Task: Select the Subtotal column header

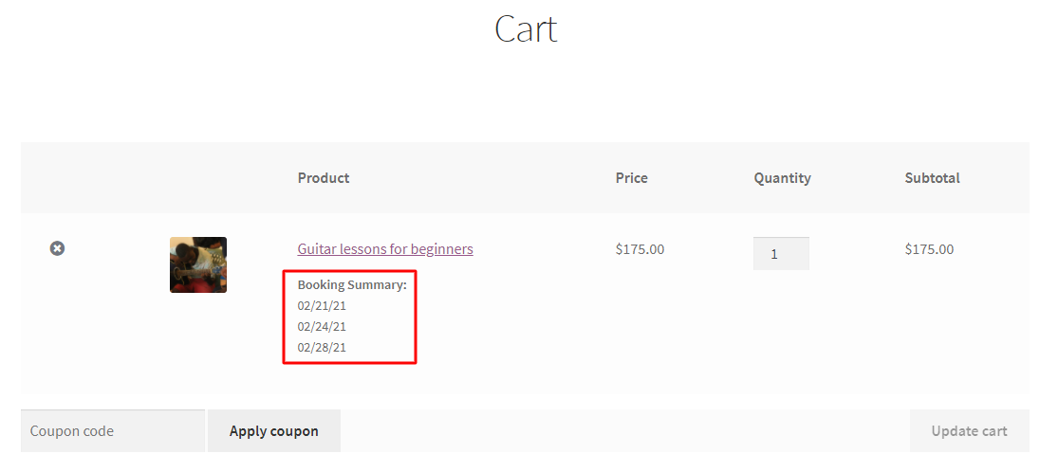Action: pyautogui.click(x=932, y=178)
